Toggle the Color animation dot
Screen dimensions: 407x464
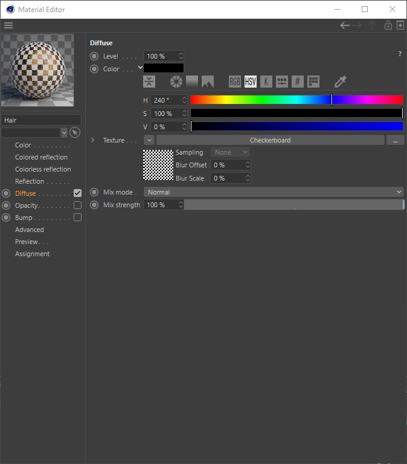click(x=94, y=69)
